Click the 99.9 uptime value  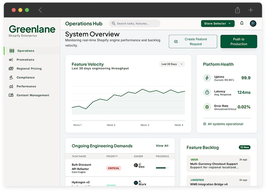[246, 78]
